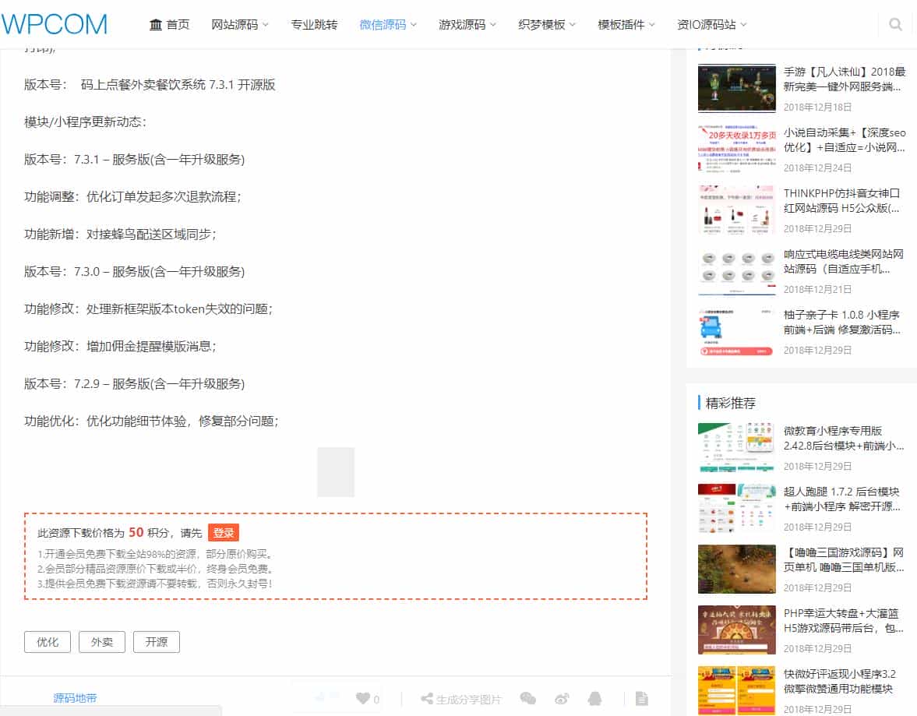
Task: Open the search magnifier icon
Action: 894,23
